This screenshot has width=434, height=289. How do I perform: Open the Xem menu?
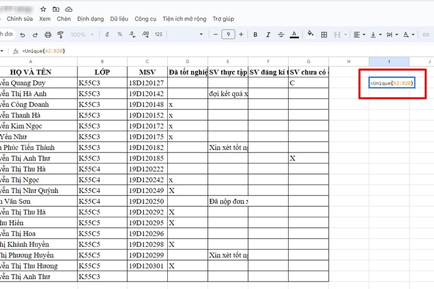pyautogui.click(x=45, y=19)
